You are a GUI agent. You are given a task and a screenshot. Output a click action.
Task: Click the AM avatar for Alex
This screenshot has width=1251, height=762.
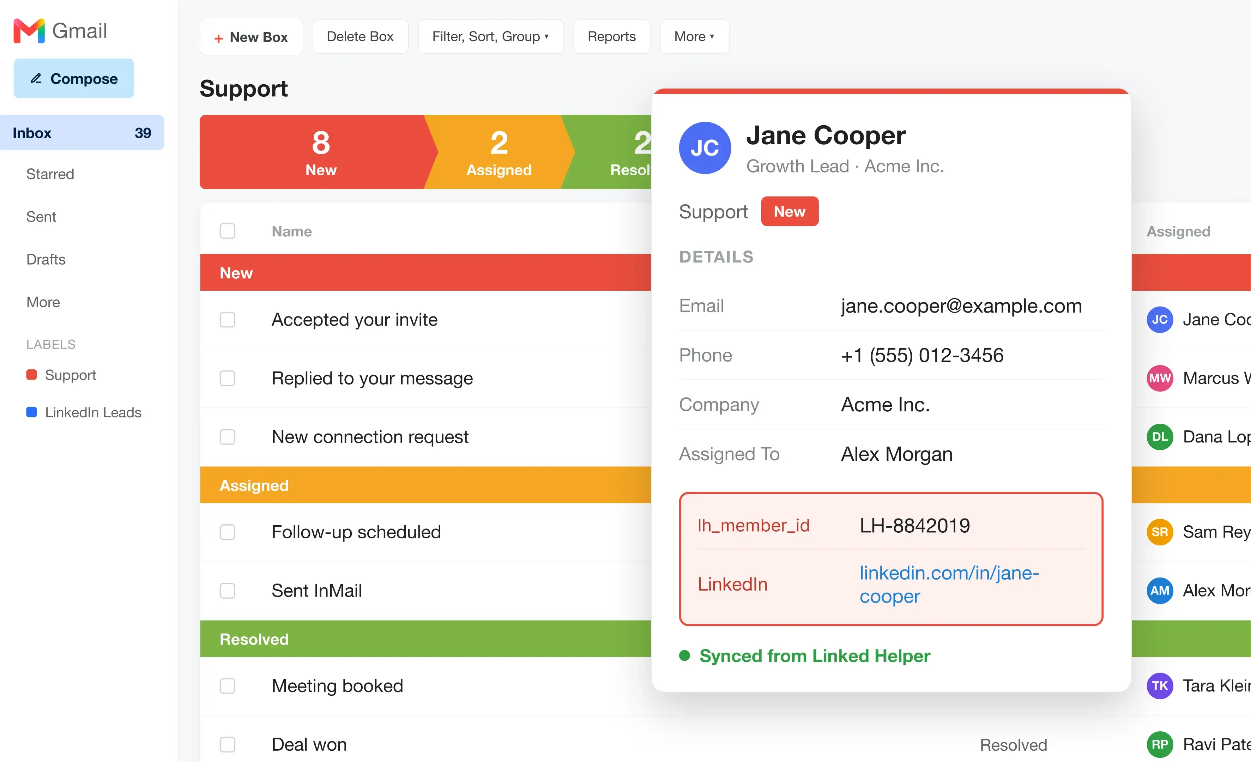pos(1160,591)
